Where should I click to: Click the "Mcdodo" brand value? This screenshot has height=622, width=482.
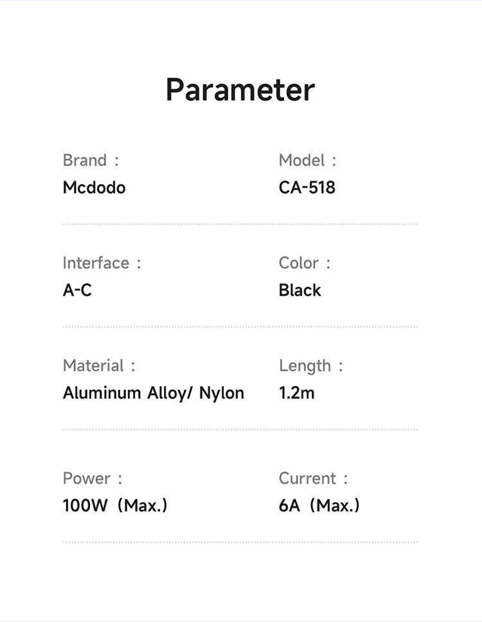[94, 188]
